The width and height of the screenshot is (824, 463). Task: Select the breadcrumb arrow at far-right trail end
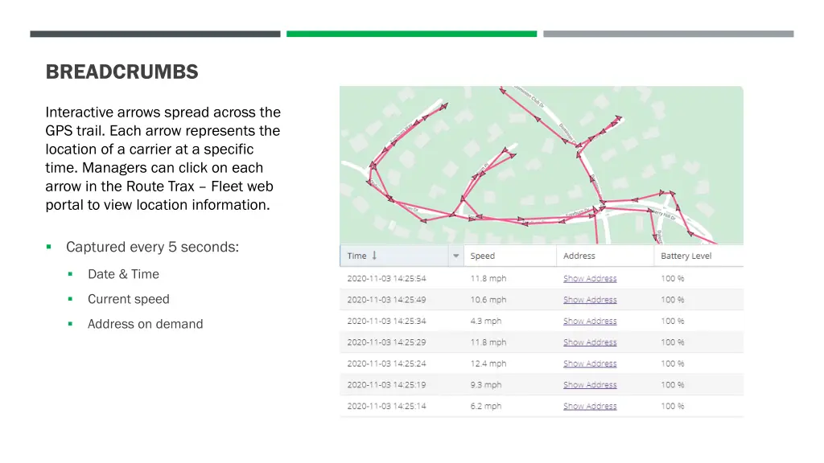click(690, 234)
